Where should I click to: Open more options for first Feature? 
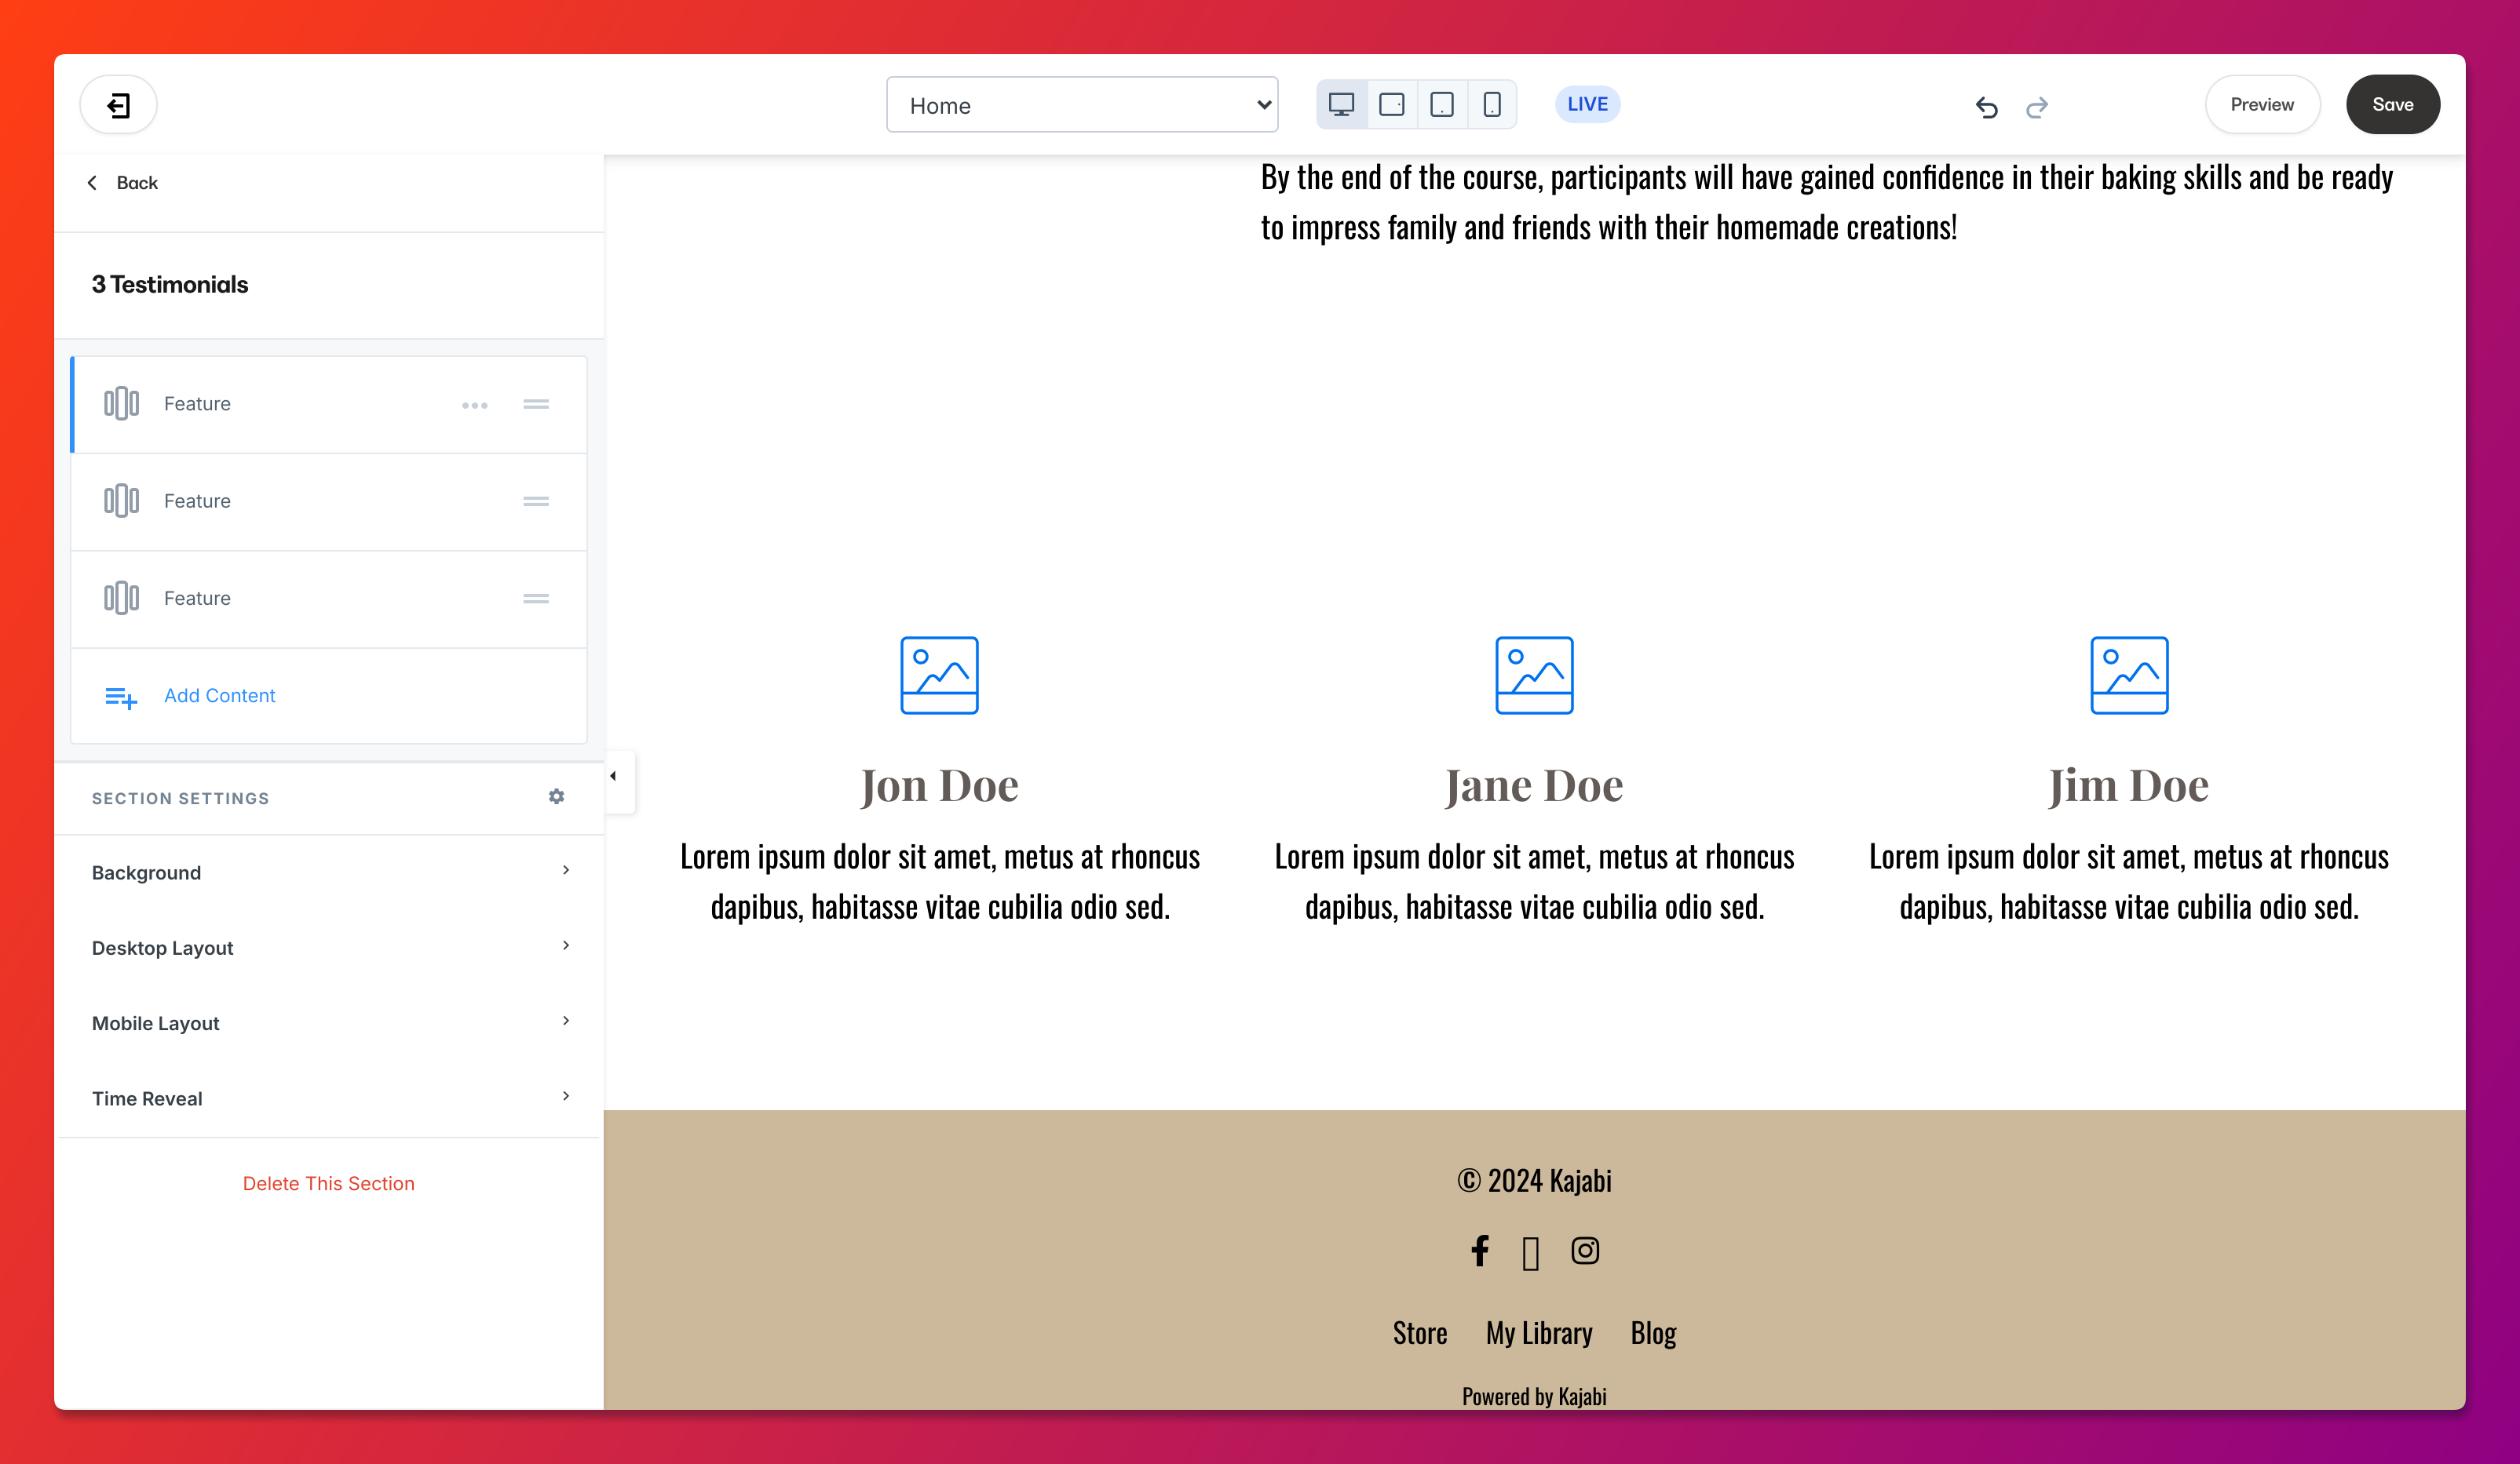pos(475,405)
